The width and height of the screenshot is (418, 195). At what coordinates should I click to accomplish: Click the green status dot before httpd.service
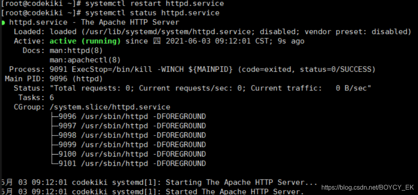click(x=3, y=23)
